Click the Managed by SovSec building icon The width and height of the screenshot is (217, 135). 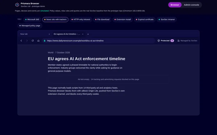tap(178, 40)
